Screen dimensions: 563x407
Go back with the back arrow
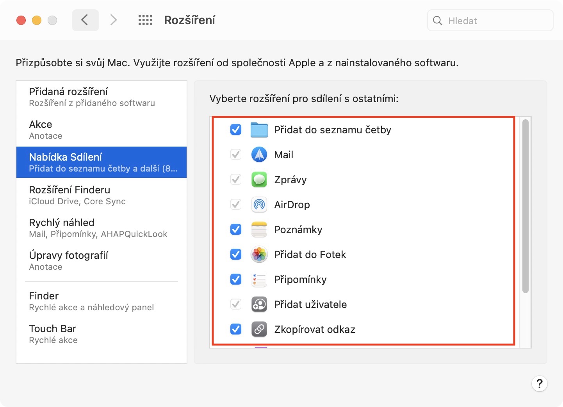[85, 20]
